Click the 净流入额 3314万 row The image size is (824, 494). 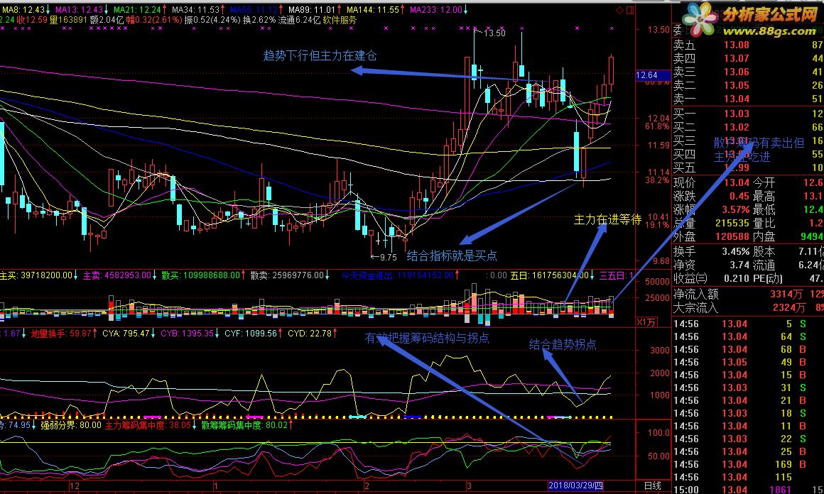click(x=748, y=294)
